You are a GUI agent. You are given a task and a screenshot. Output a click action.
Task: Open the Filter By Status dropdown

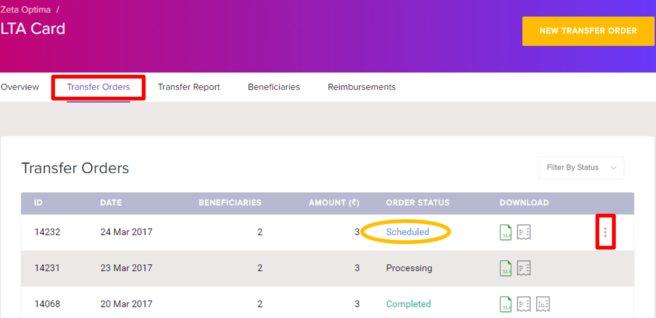click(581, 168)
